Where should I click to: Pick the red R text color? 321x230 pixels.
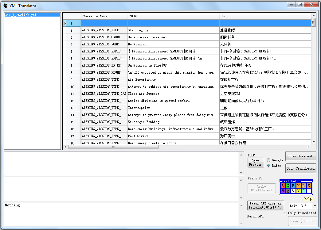tap(283, 186)
